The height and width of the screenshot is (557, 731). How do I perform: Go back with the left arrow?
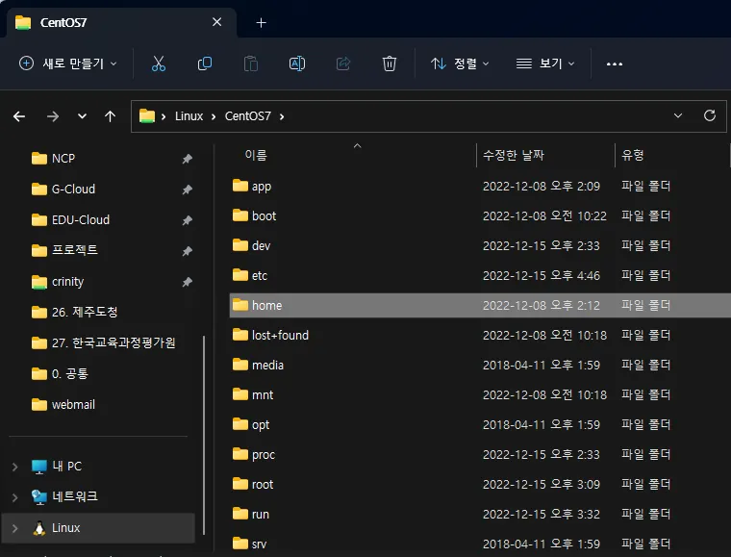pyautogui.click(x=19, y=116)
